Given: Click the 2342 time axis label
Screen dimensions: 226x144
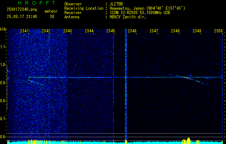Looking at the screenshot, I should click(46, 31).
